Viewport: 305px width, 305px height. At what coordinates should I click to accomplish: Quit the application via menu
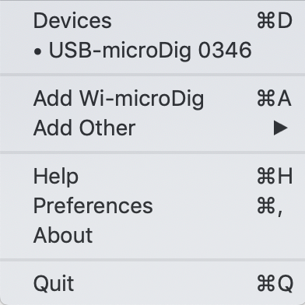click(152, 283)
